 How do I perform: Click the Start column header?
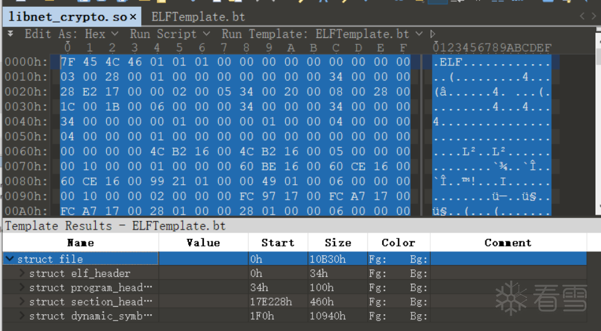277,243
